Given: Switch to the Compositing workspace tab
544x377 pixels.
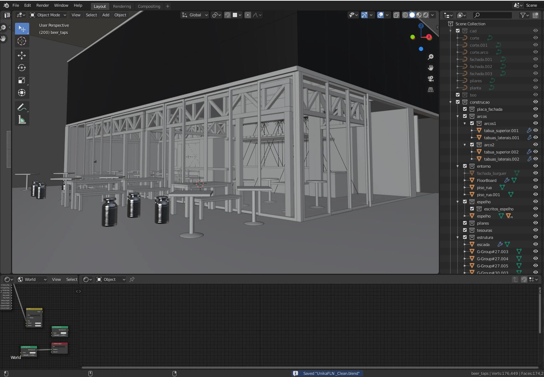Looking at the screenshot, I should 149,6.
